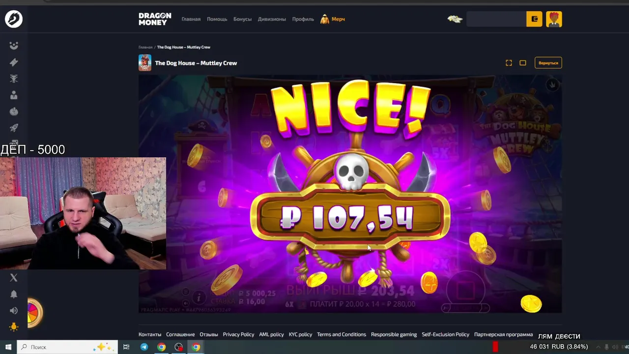This screenshot has width=629, height=354.
Task: Open the person-in-suit sidebar icon
Action: click(x=14, y=95)
